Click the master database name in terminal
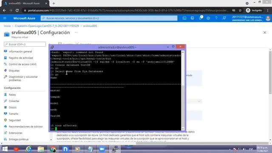The image size is (272, 153). point(55,91)
